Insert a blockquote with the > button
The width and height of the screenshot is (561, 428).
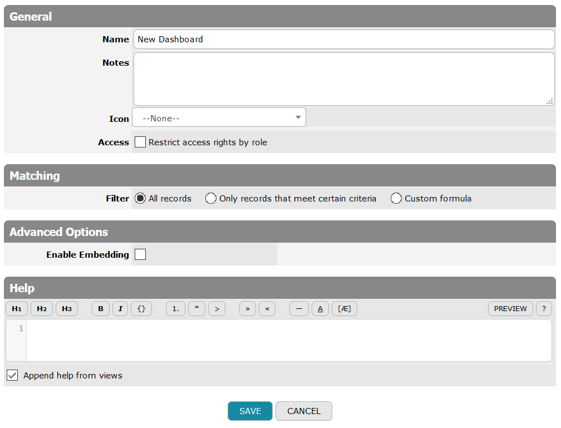point(217,309)
